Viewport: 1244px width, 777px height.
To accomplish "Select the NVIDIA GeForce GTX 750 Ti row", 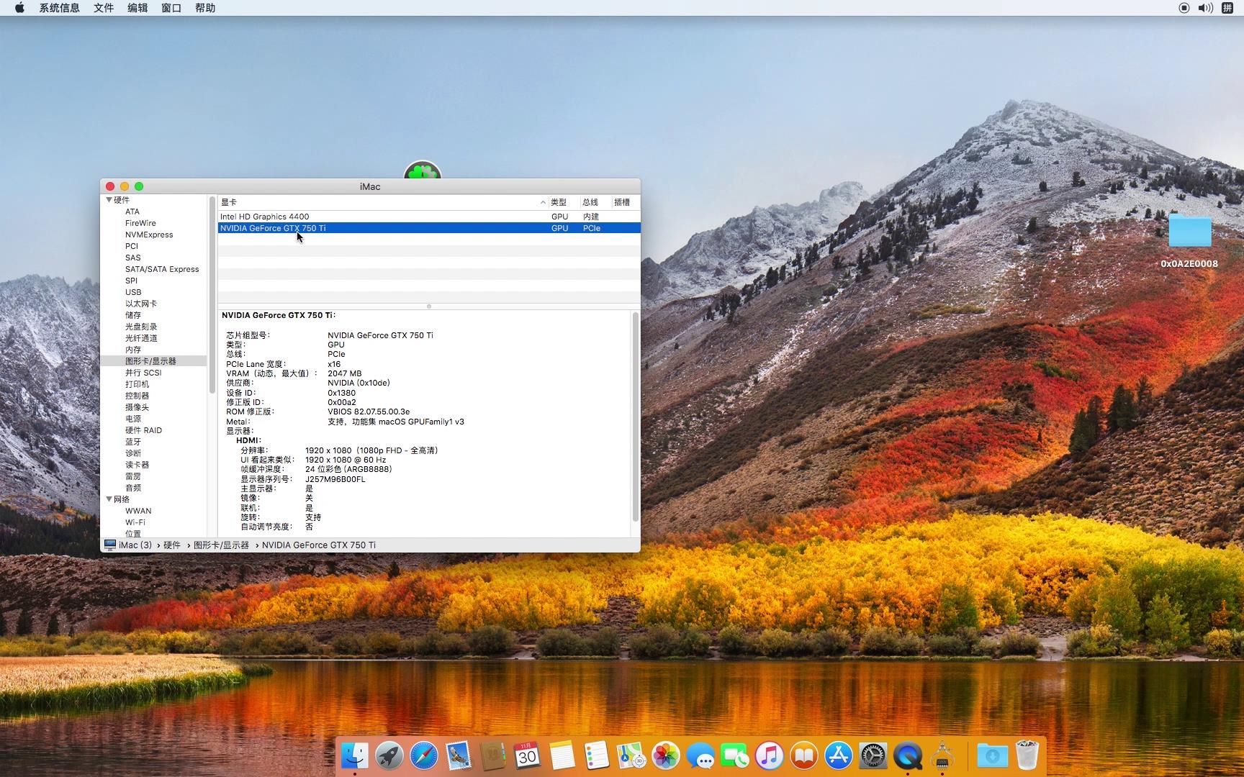I will [x=429, y=228].
